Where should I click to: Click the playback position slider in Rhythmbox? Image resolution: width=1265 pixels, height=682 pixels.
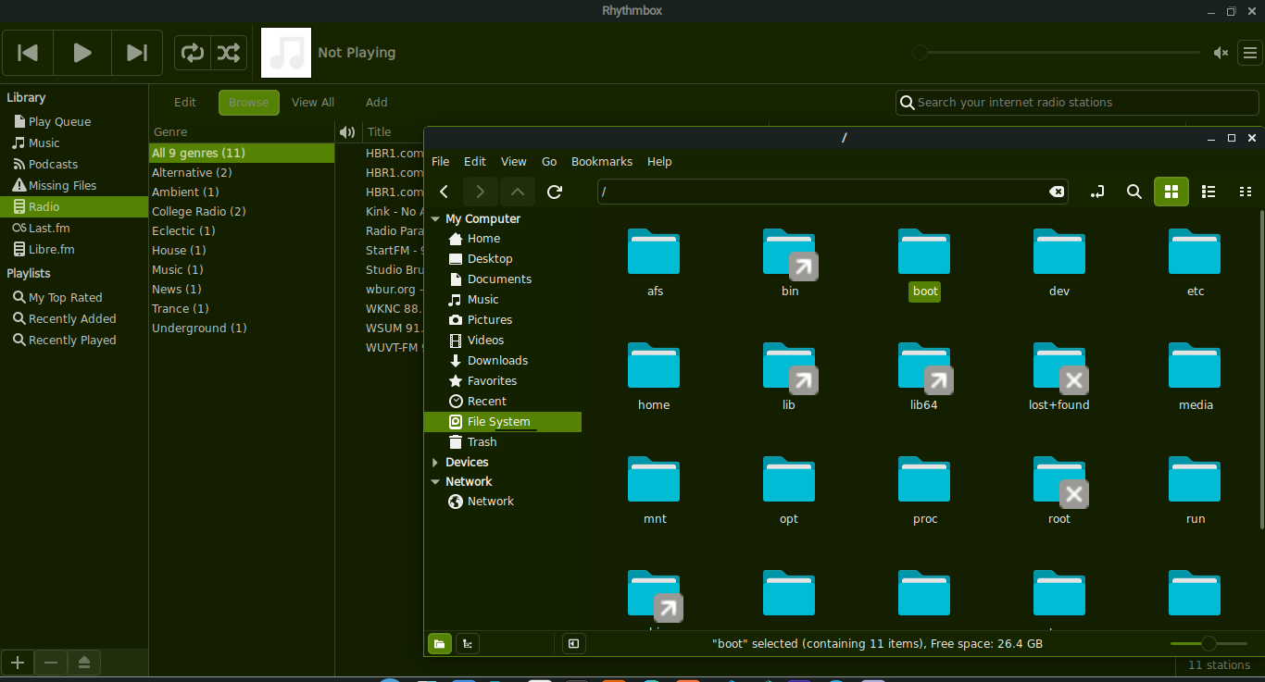click(1055, 53)
